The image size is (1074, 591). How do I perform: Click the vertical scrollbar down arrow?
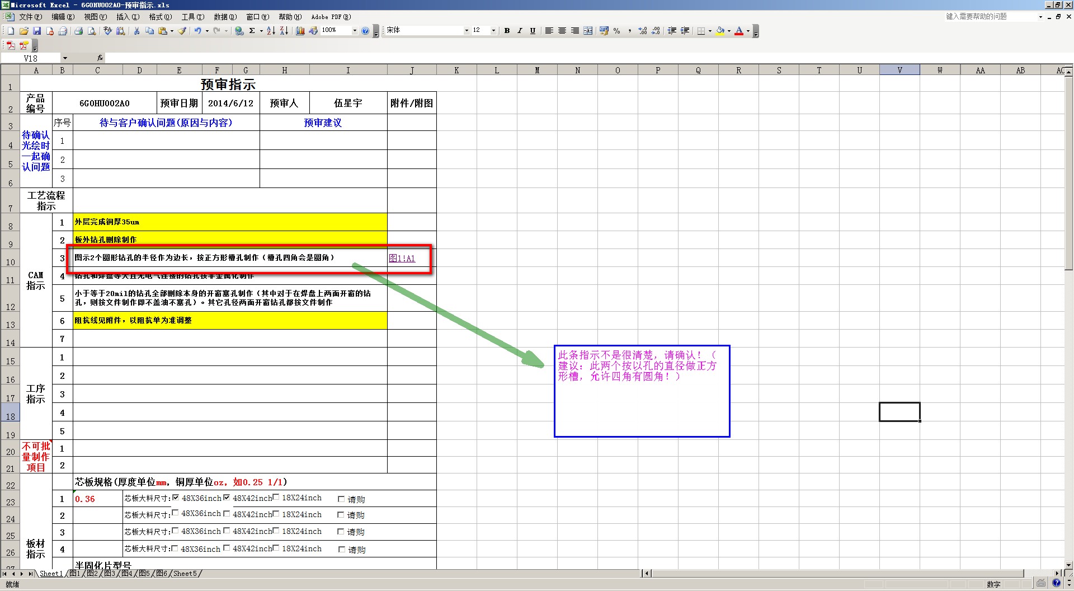click(1068, 565)
